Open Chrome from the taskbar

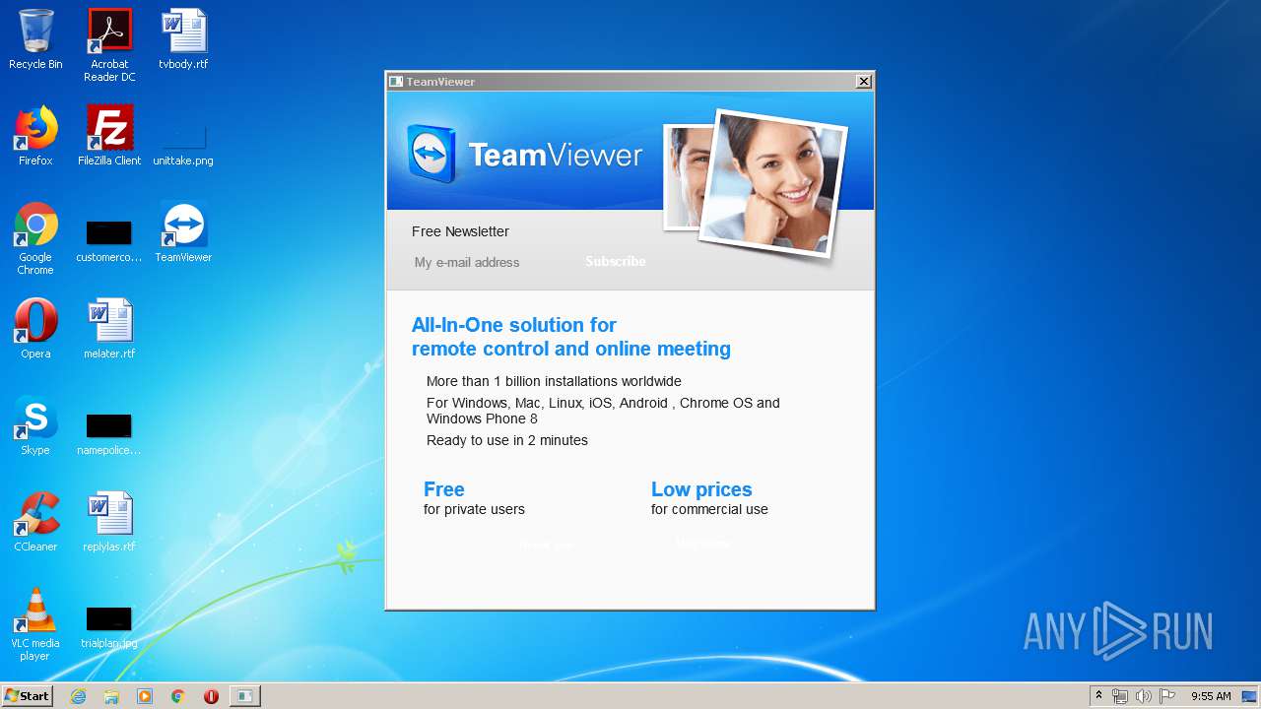click(x=178, y=696)
